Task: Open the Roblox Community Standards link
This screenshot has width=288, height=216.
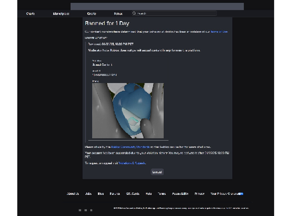Action: (130, 147)
